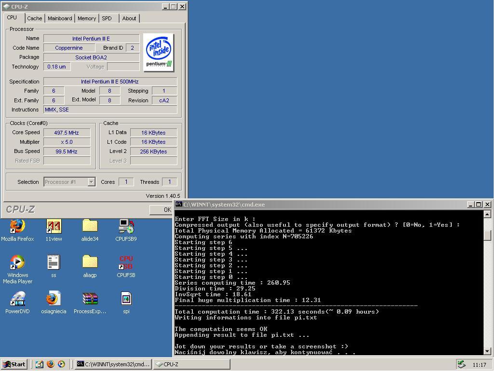Viewport: 499px width, 373px height.
Task: Launch Firefox from the quick launch bar
Action: (50, 364)
